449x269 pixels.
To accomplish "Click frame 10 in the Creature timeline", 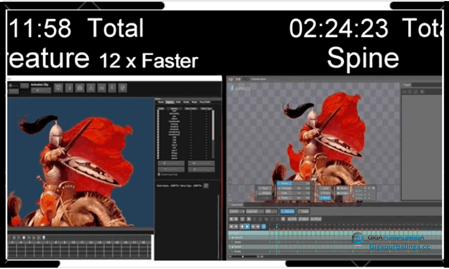I will coord(74,243).
